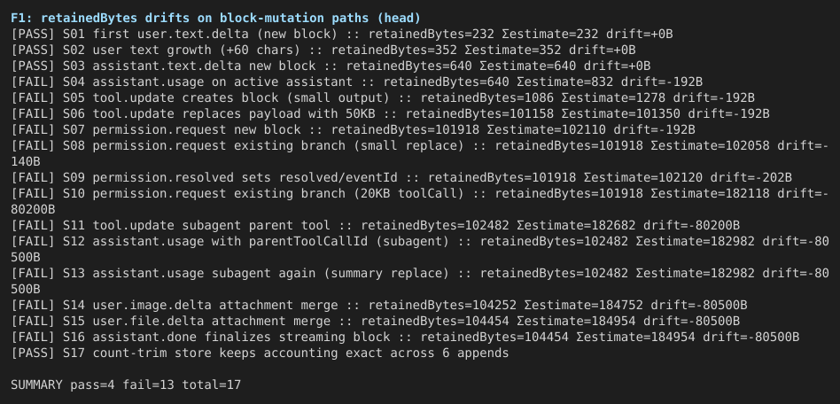Click the F1 retainedBytes drifts heading

[215, 19]
